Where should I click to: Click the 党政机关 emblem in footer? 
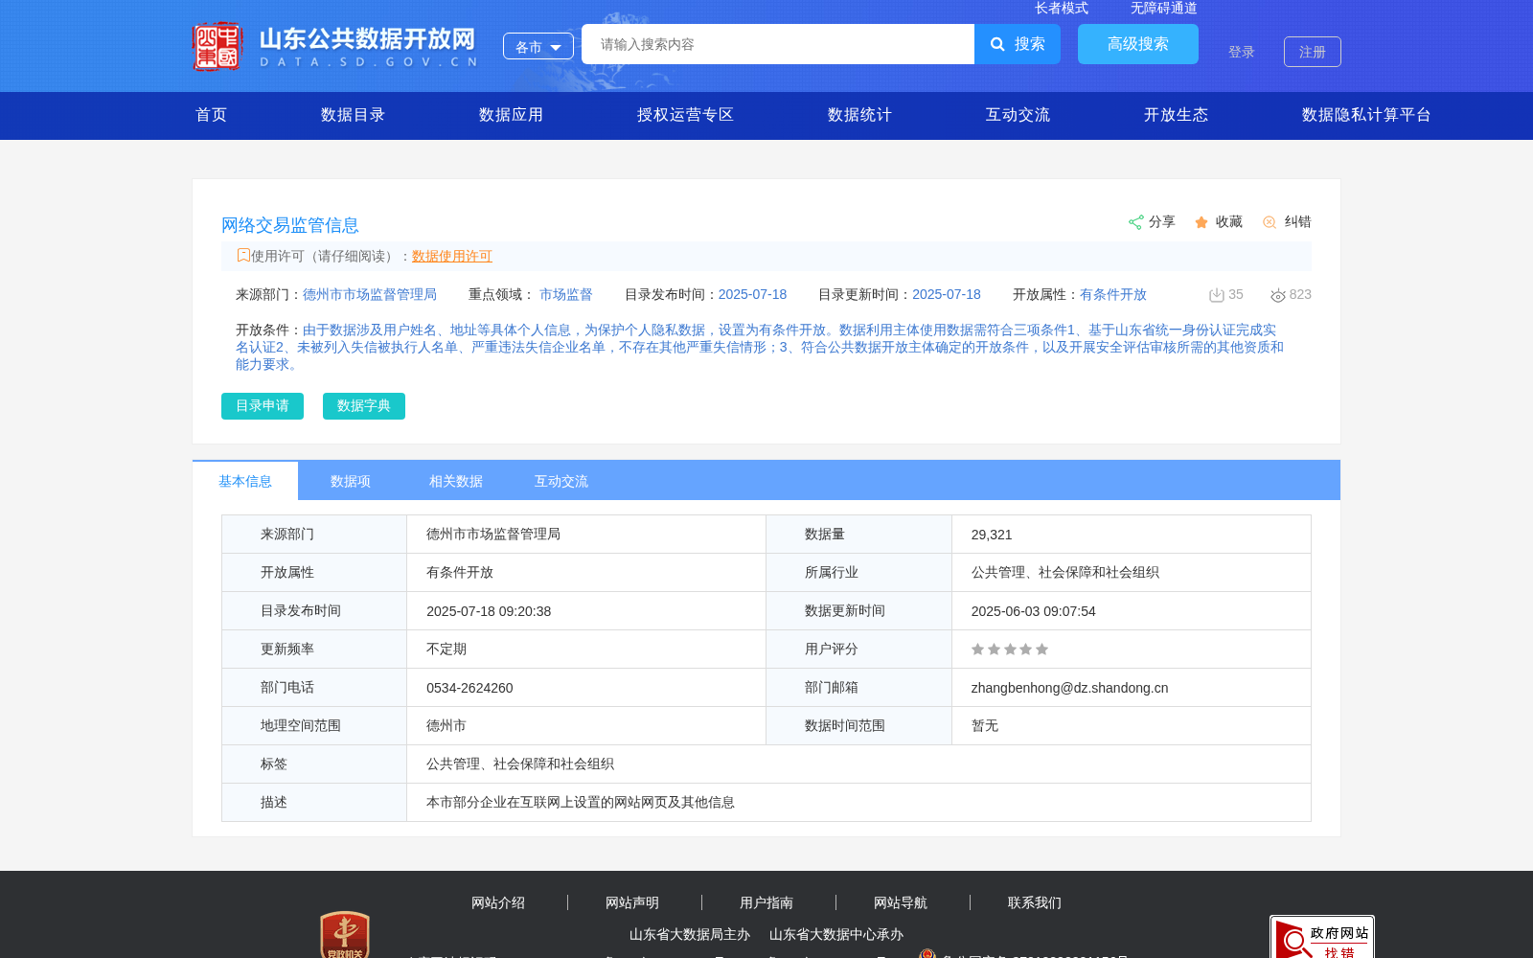[345, 935]
